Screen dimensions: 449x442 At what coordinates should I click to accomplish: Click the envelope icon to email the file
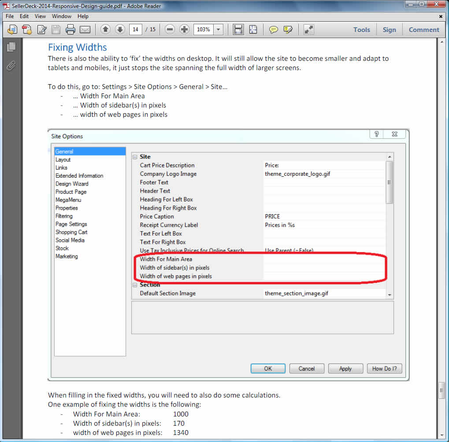click(85, 30)
